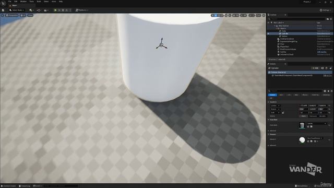Select the Floor actor in Outliner

click(x=282, y=44)
